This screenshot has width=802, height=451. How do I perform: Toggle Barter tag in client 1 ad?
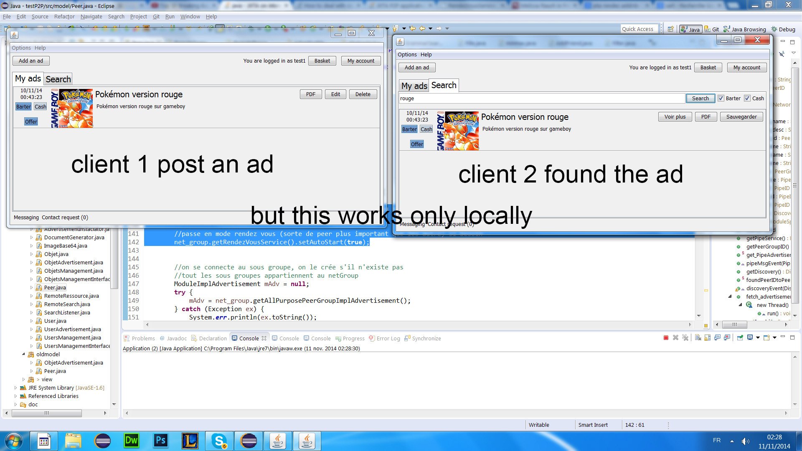[x=23, y=106]
